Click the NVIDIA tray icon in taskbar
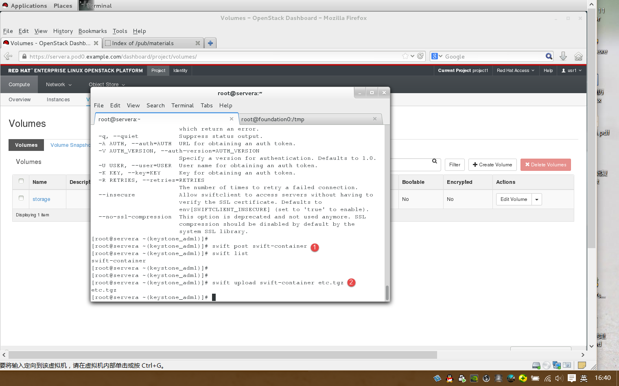Screen dimensions: 619x386 pyautogui.click(x=474, y=378)
